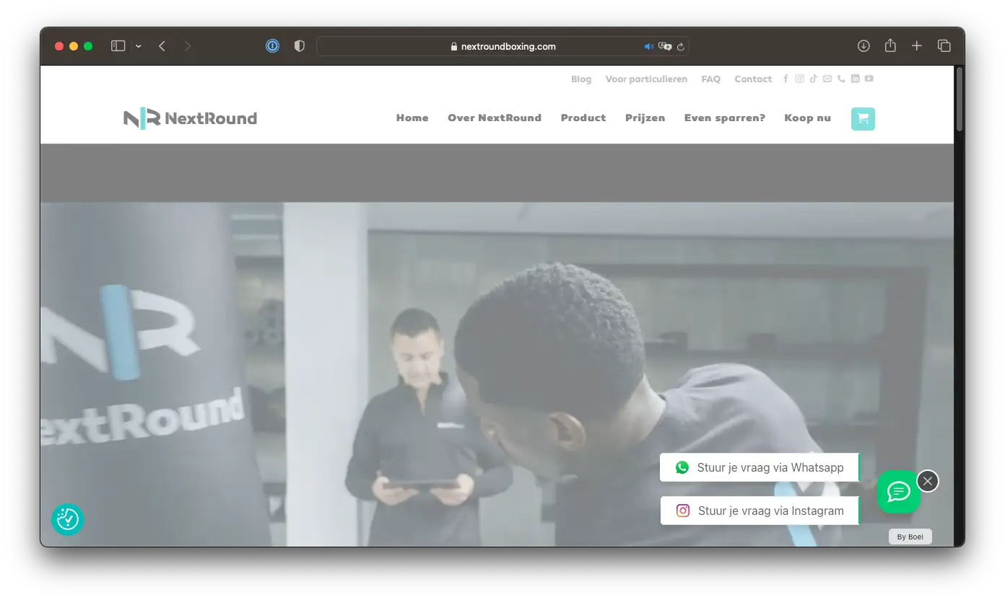
Task: Open the shopping cart
Action: pos(863,119)
